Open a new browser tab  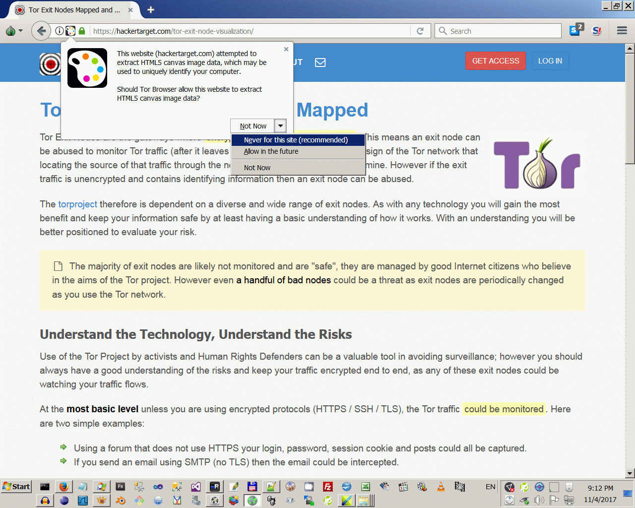tap(151, 9)
